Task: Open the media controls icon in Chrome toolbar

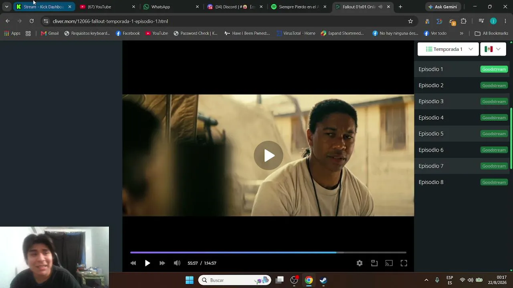Action: pyautogui.click(x=481, y=21)
